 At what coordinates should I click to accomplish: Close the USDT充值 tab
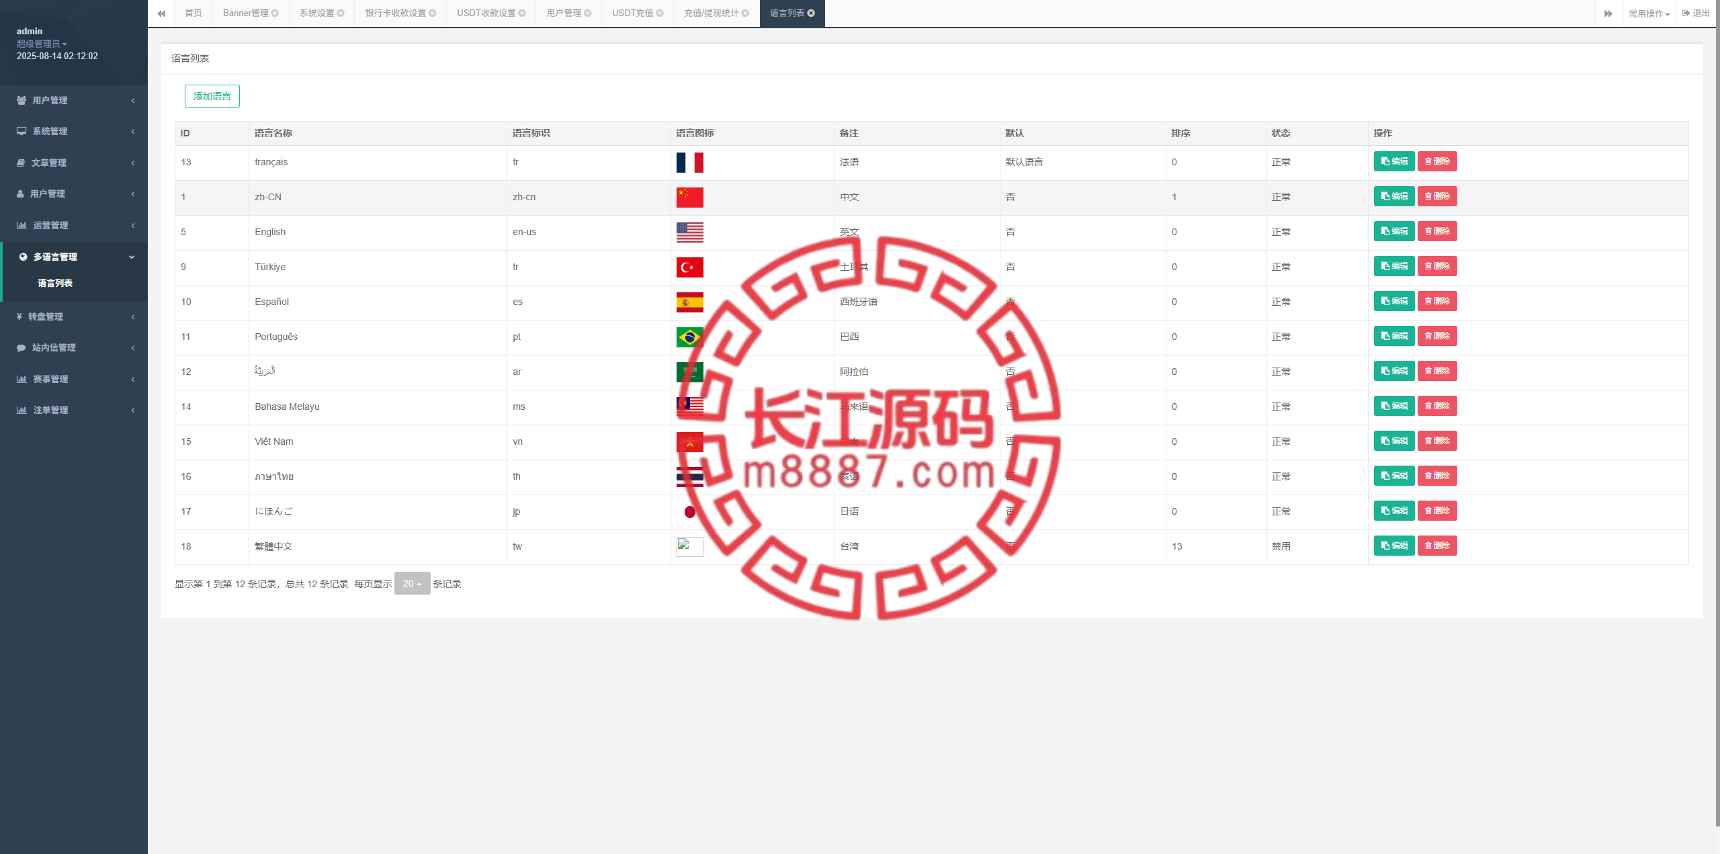pos(660,13)
